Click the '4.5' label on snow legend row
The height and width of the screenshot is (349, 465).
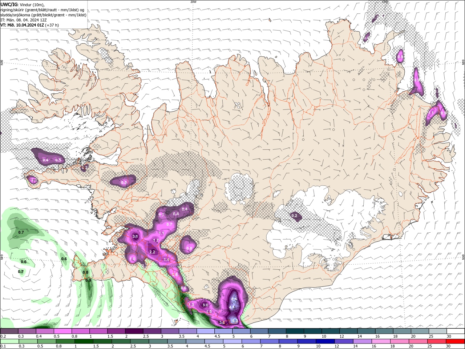(217, 336)
